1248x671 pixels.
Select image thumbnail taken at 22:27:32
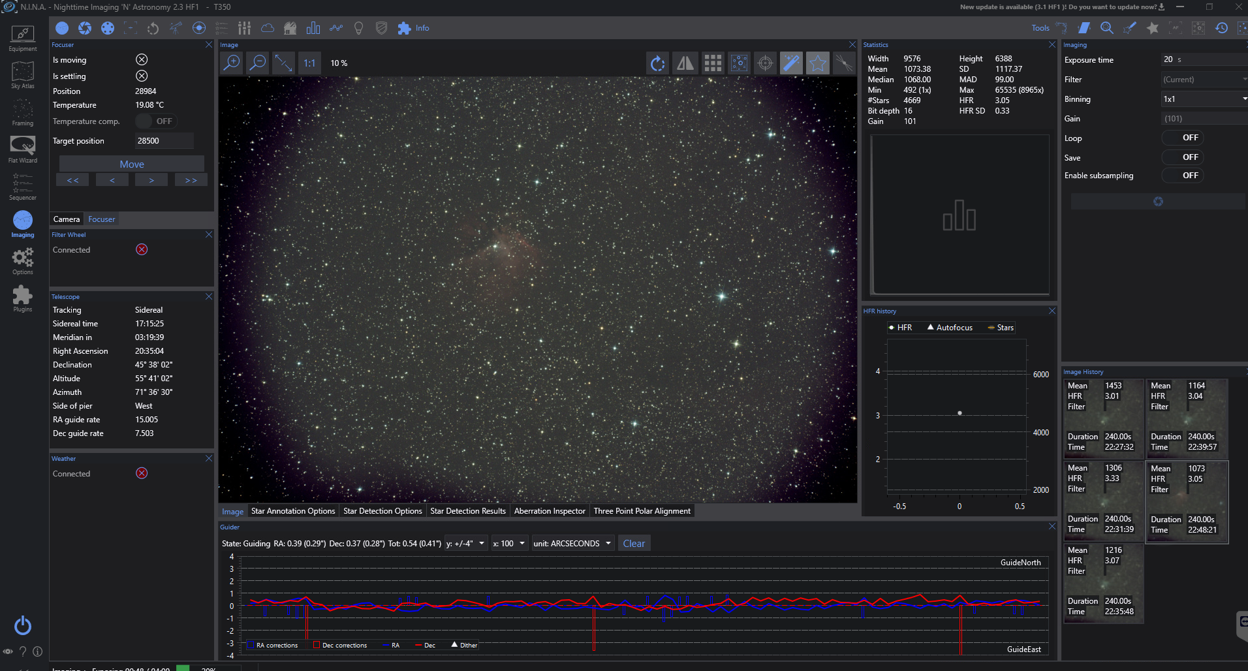coord(1103,418)
